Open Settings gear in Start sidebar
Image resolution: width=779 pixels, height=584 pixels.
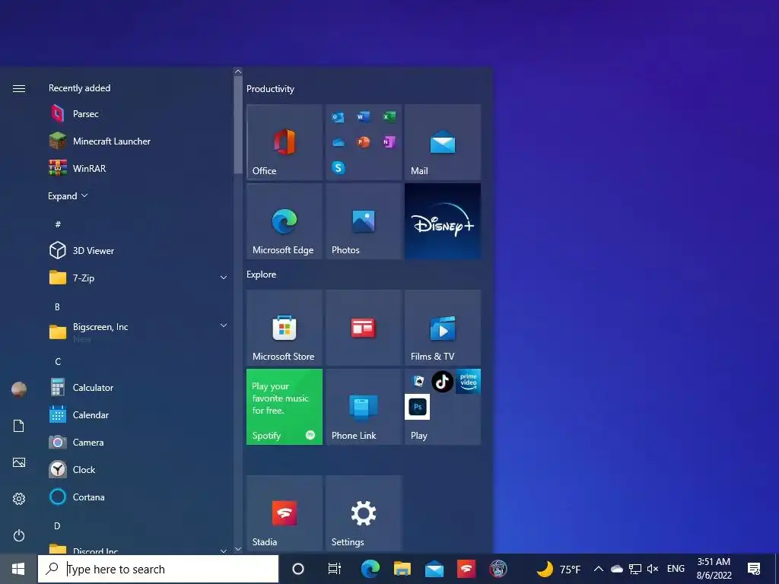pyautogui.click(x=19, y=499)
